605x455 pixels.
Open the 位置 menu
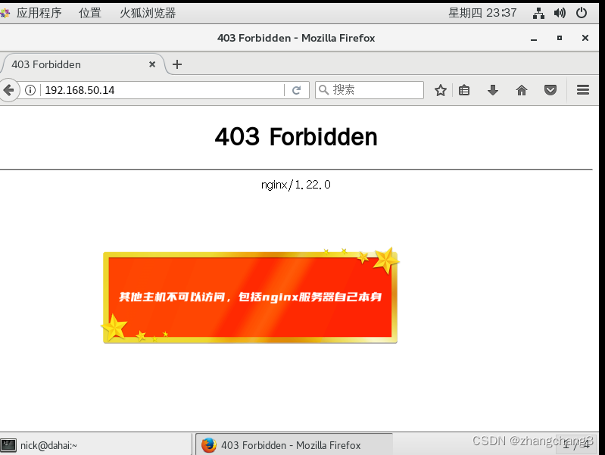(x=90, y=13)
